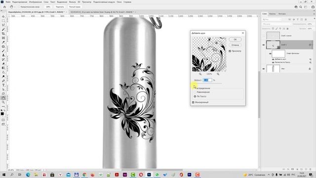Open the Файл menu
316x178 pixels.
8,2
